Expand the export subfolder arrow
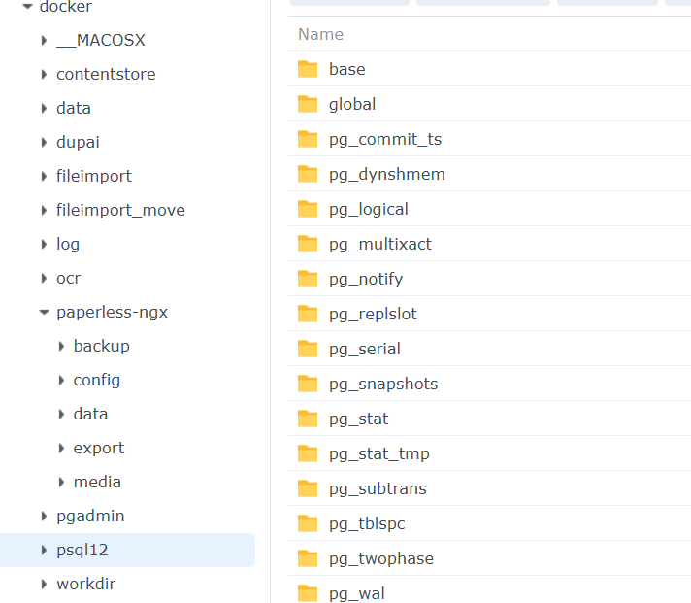 click(61, 448)
